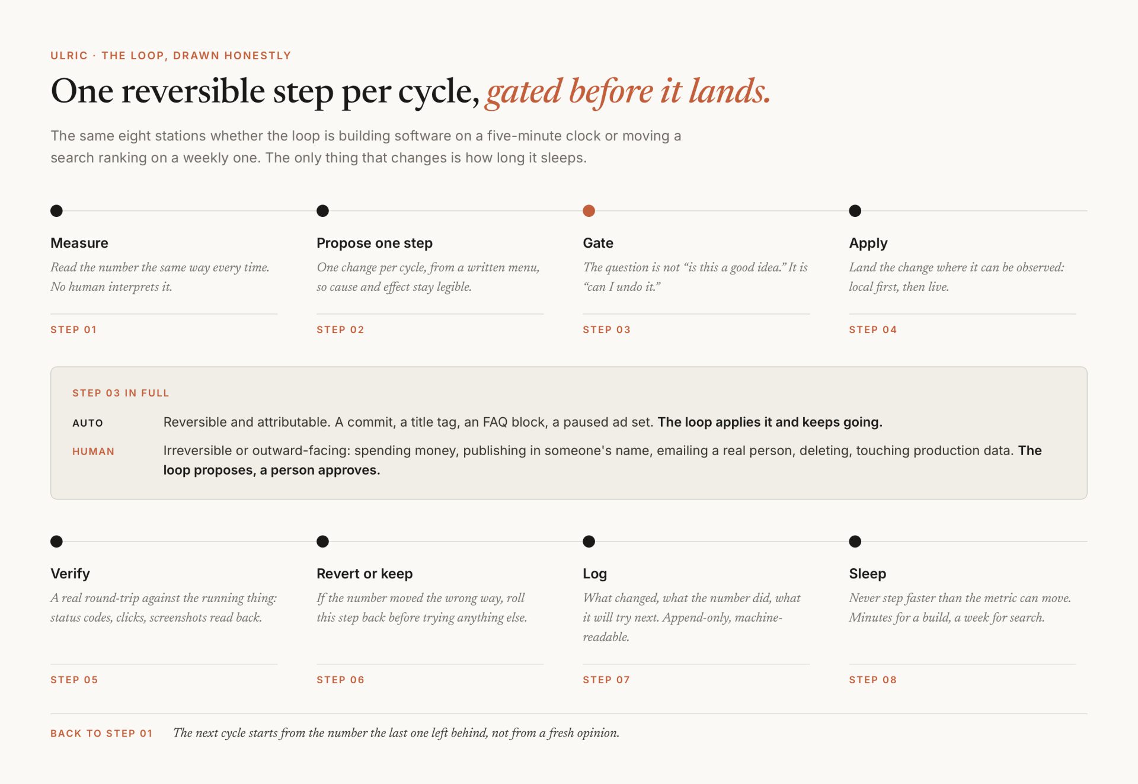
Task: Click the italic 'gated before it lands' headline
Action: [x=628, y=91]
